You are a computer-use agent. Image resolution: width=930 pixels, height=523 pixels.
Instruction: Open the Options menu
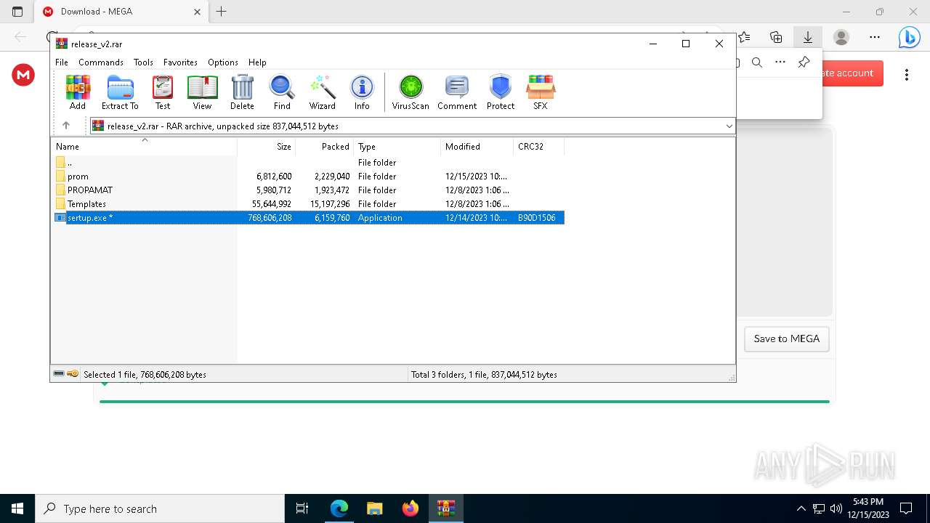tap(223, 62)
